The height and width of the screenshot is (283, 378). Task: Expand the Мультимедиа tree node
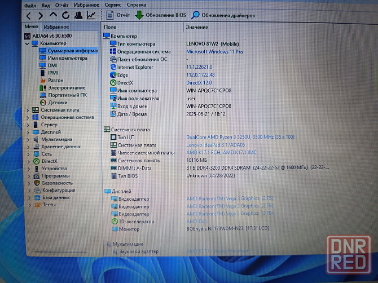(28, 140)
